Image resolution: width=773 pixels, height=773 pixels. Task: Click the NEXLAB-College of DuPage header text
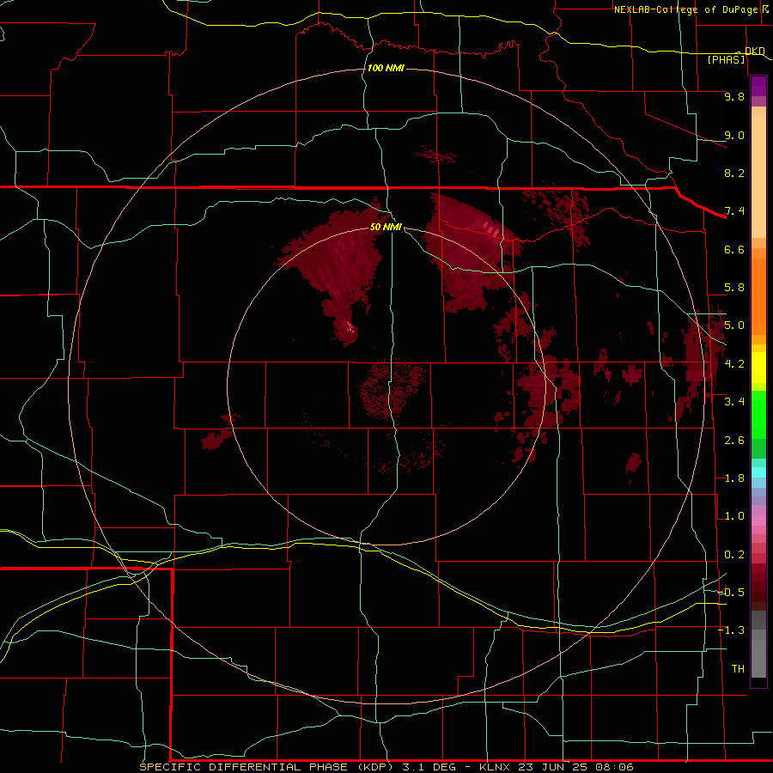point(685,9)
